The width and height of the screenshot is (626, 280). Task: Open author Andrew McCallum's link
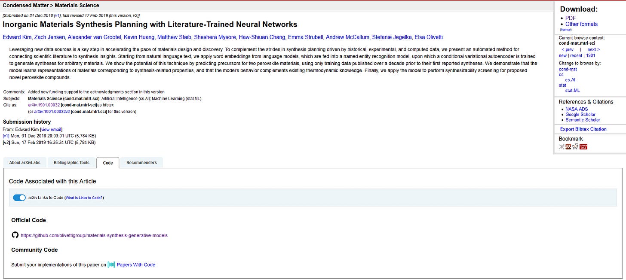[x=347, y=37]
